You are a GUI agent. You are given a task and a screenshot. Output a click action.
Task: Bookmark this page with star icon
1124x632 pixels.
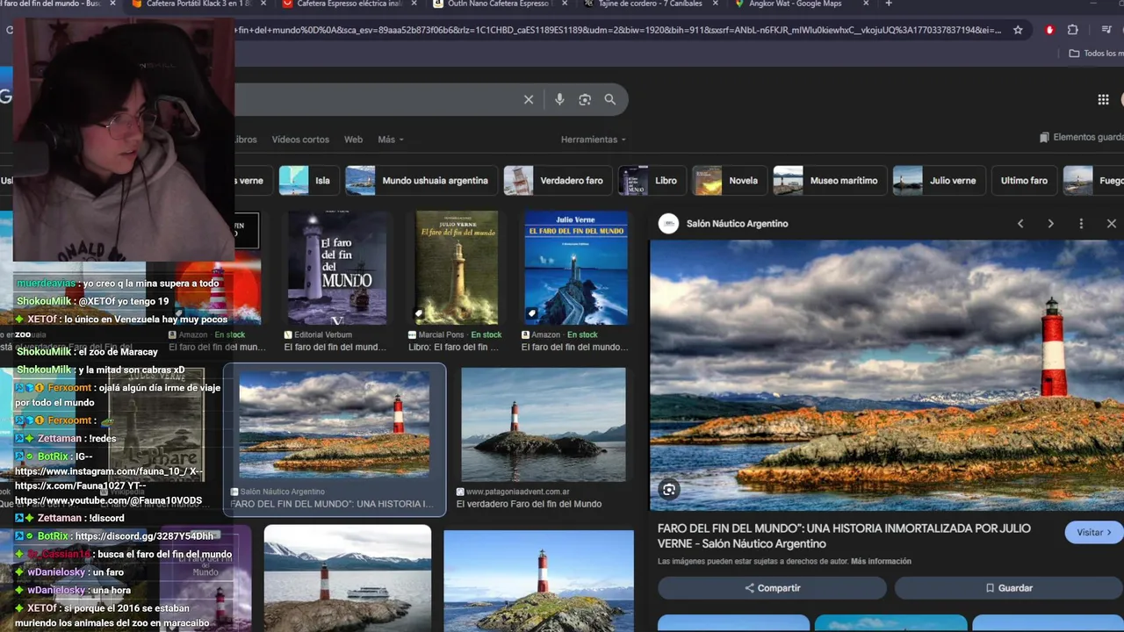(x=1018, y=30)
